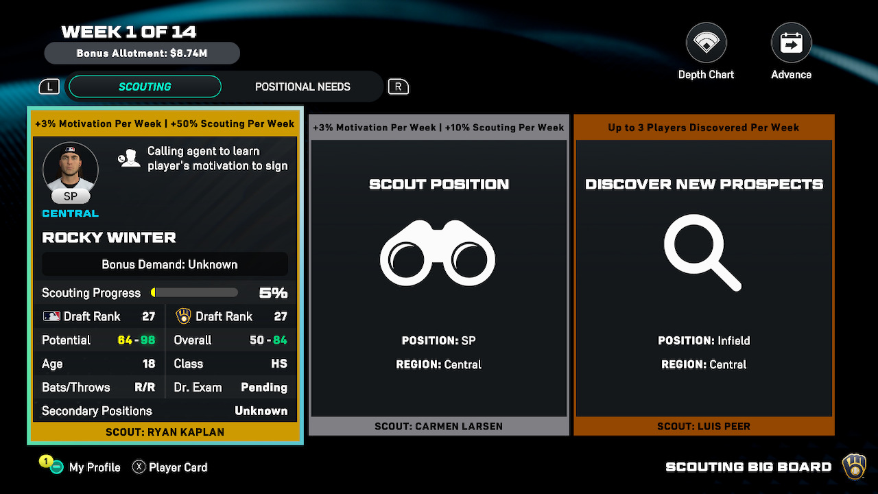Select scout Luis Peer footer bar
The width and height of the screenshot is (878, 494).
tap(703, 426)
